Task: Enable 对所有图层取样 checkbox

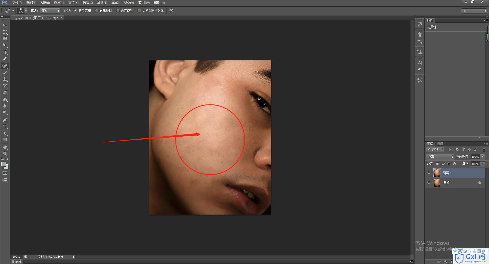Action: coord(139,11)
